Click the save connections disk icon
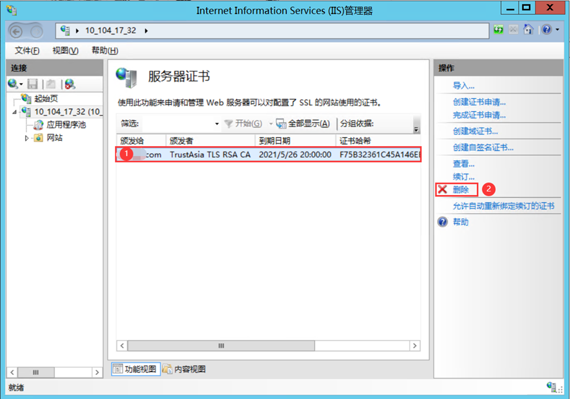The width and height of the screenshot is (570, 399). click(x=33, y=84)
